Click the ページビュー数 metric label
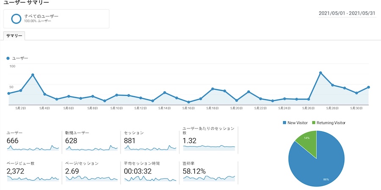This screenshot has height=190, width=381. click(20, 163)
